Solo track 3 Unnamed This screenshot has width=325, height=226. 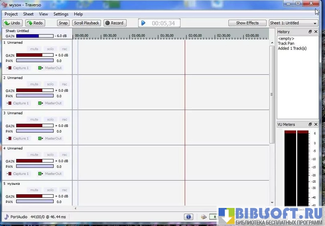point(50,120)
